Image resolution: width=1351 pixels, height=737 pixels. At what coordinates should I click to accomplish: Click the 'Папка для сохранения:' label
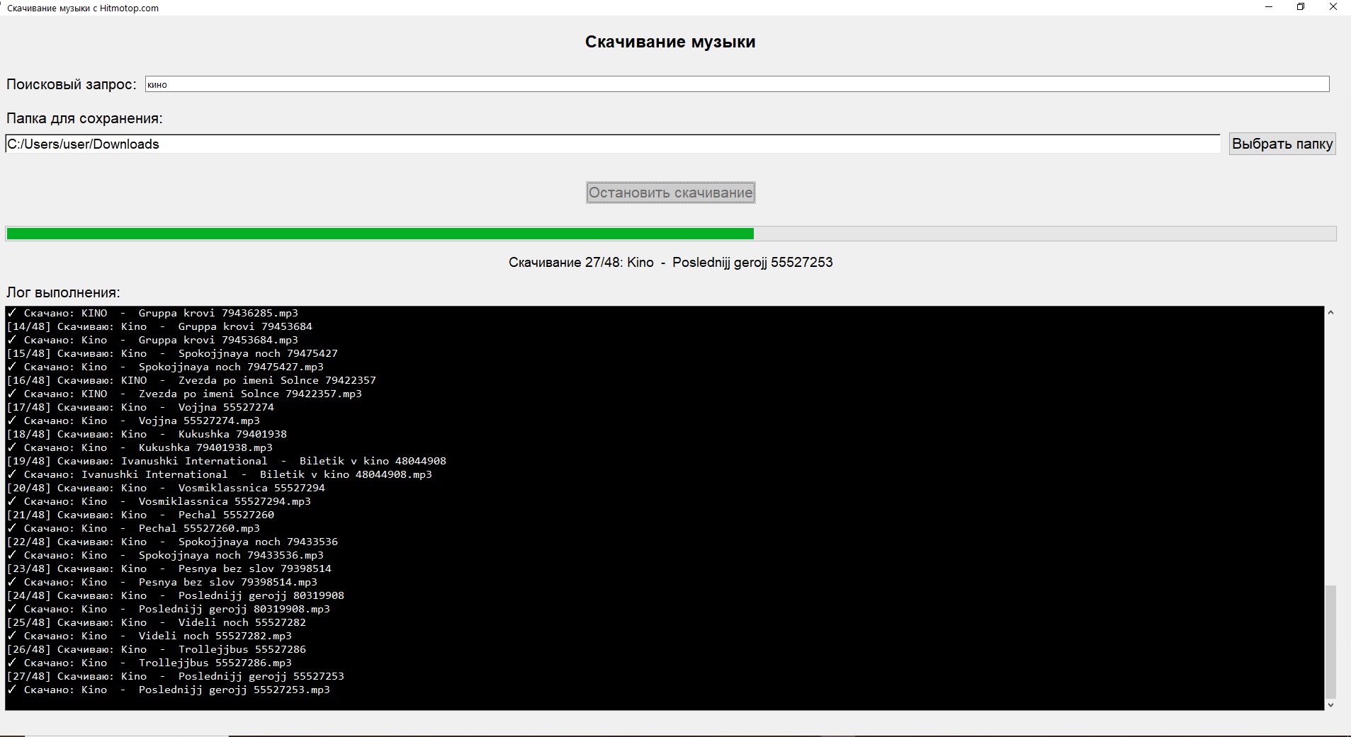(84, 118)
